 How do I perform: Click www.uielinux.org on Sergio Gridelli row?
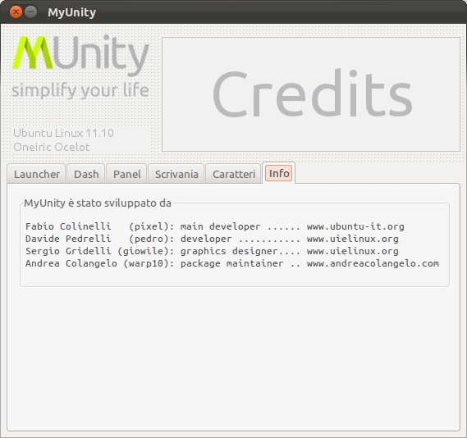[352, 251]
